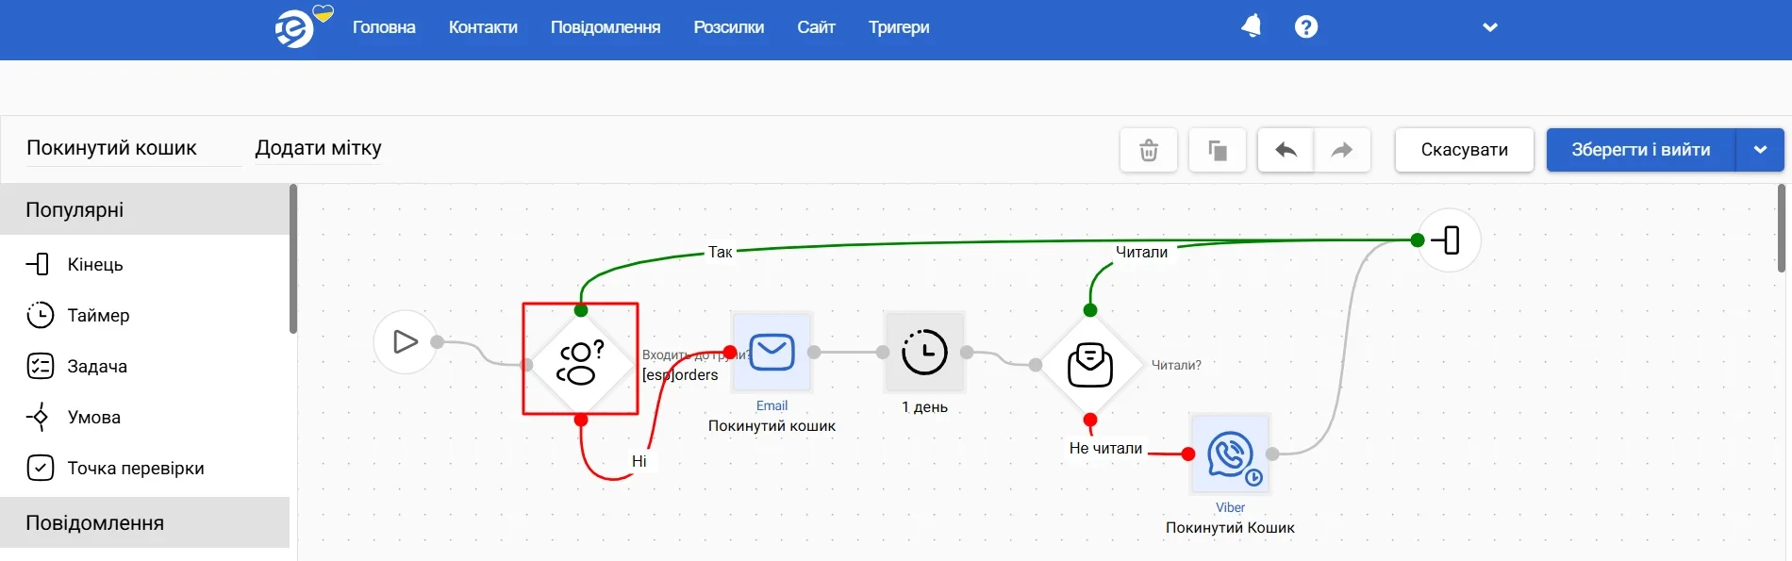The image size is (1792, 561).
Task: Redo the last action
Action: (x=1342, y=150)
